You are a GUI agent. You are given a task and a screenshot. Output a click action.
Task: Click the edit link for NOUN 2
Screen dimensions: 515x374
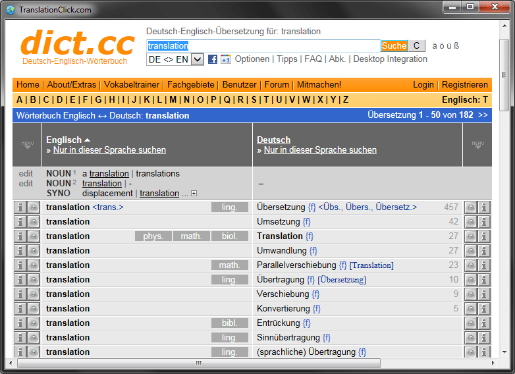click(x=26, y=183)
